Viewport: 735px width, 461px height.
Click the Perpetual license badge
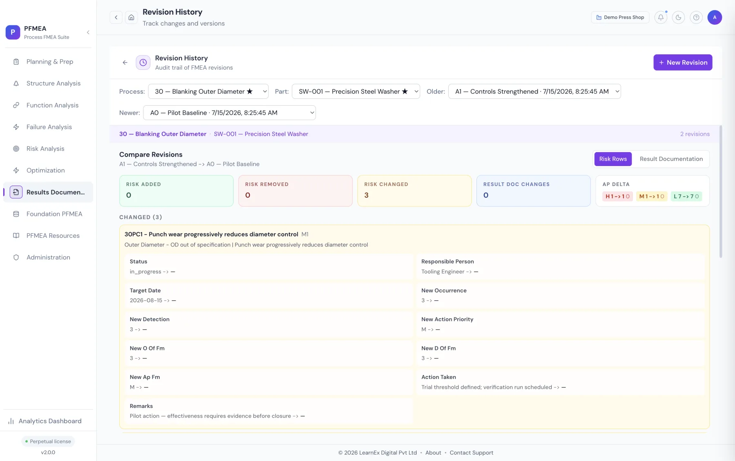click(x=48, y=441)
